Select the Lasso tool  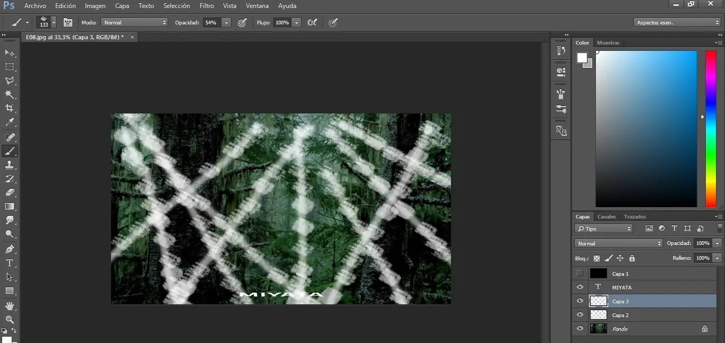pos(10,81)
